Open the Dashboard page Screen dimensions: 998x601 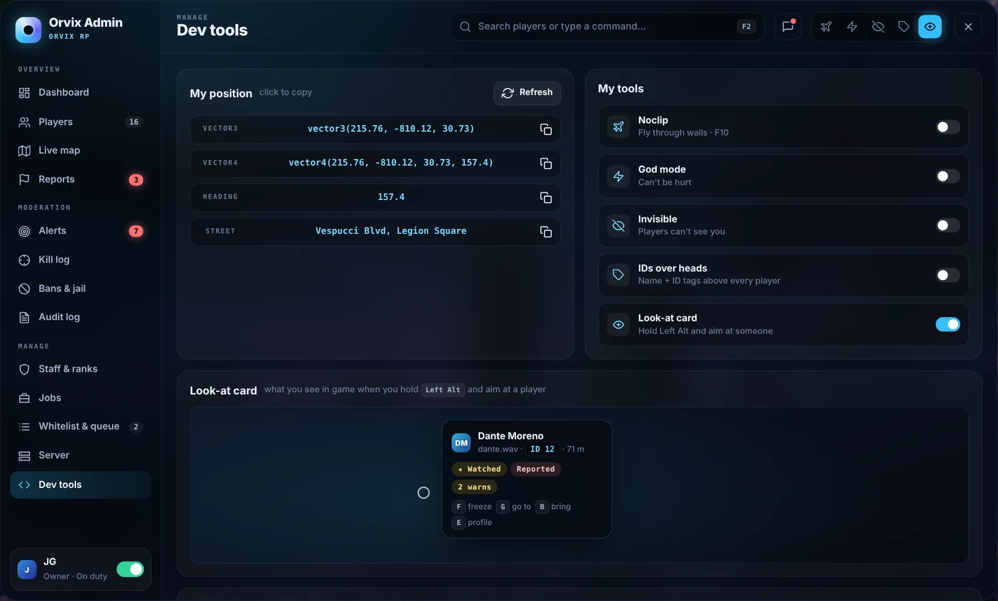(x=80, y=93)
